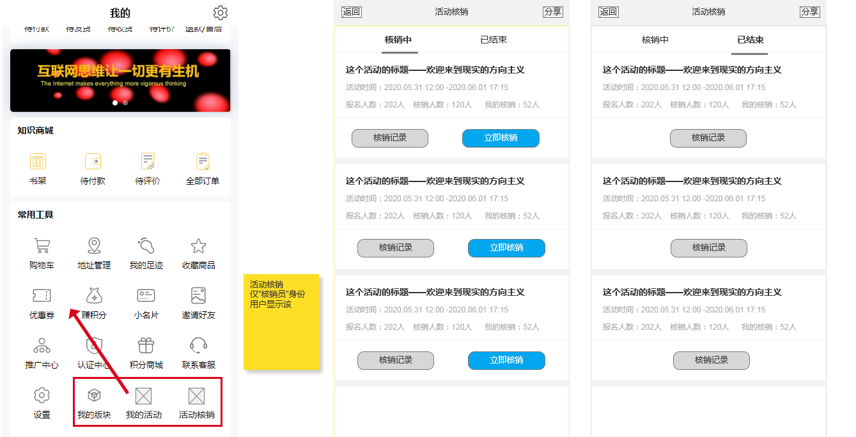
Task: Open the 活动核销 tool icon
Action: [196, 397]
